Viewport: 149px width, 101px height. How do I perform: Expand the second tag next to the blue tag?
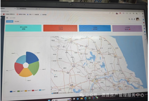tap(17, 21)
